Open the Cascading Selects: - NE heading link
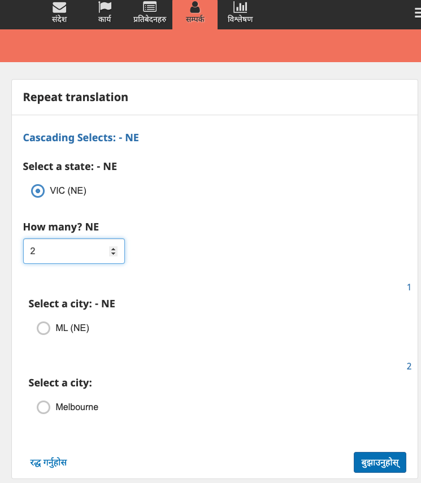Viewport: 421px width, 483px height. point(81,137)
